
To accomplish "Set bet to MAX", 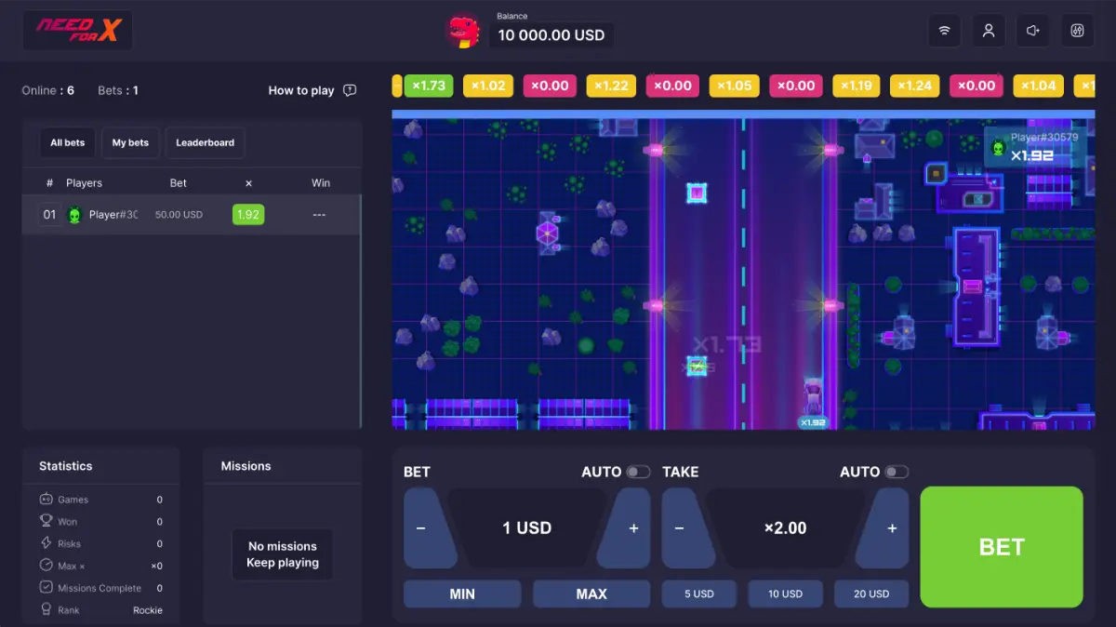I will click(x=591, y=594).
